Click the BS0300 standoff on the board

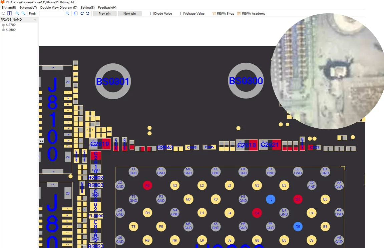pyautogui.click(x=246, y=81)
